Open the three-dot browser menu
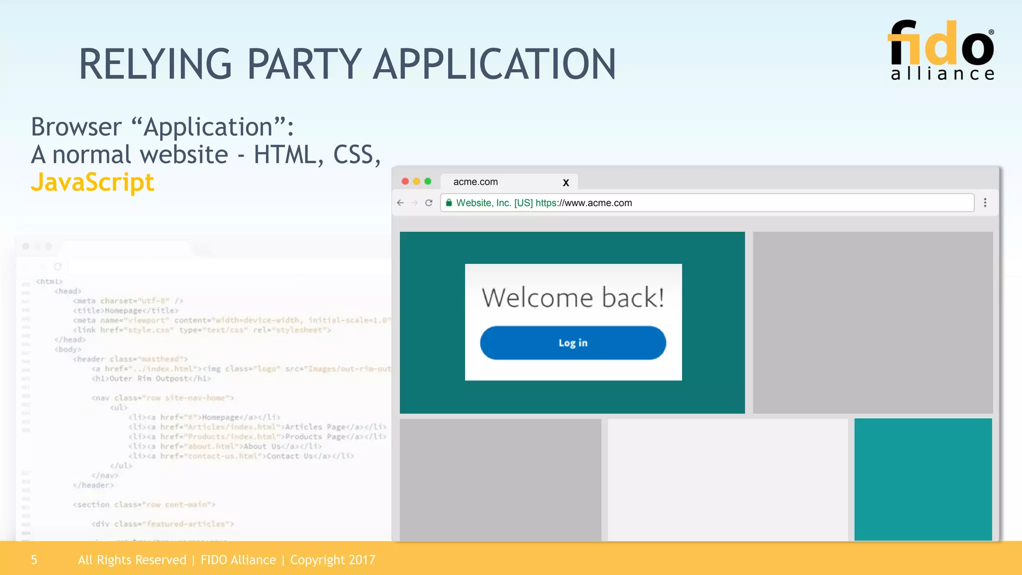Viewport: 1022px width, 575px height. coord(985,203)
